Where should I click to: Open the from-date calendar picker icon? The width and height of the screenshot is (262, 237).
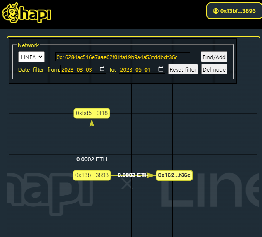point(102,69)
